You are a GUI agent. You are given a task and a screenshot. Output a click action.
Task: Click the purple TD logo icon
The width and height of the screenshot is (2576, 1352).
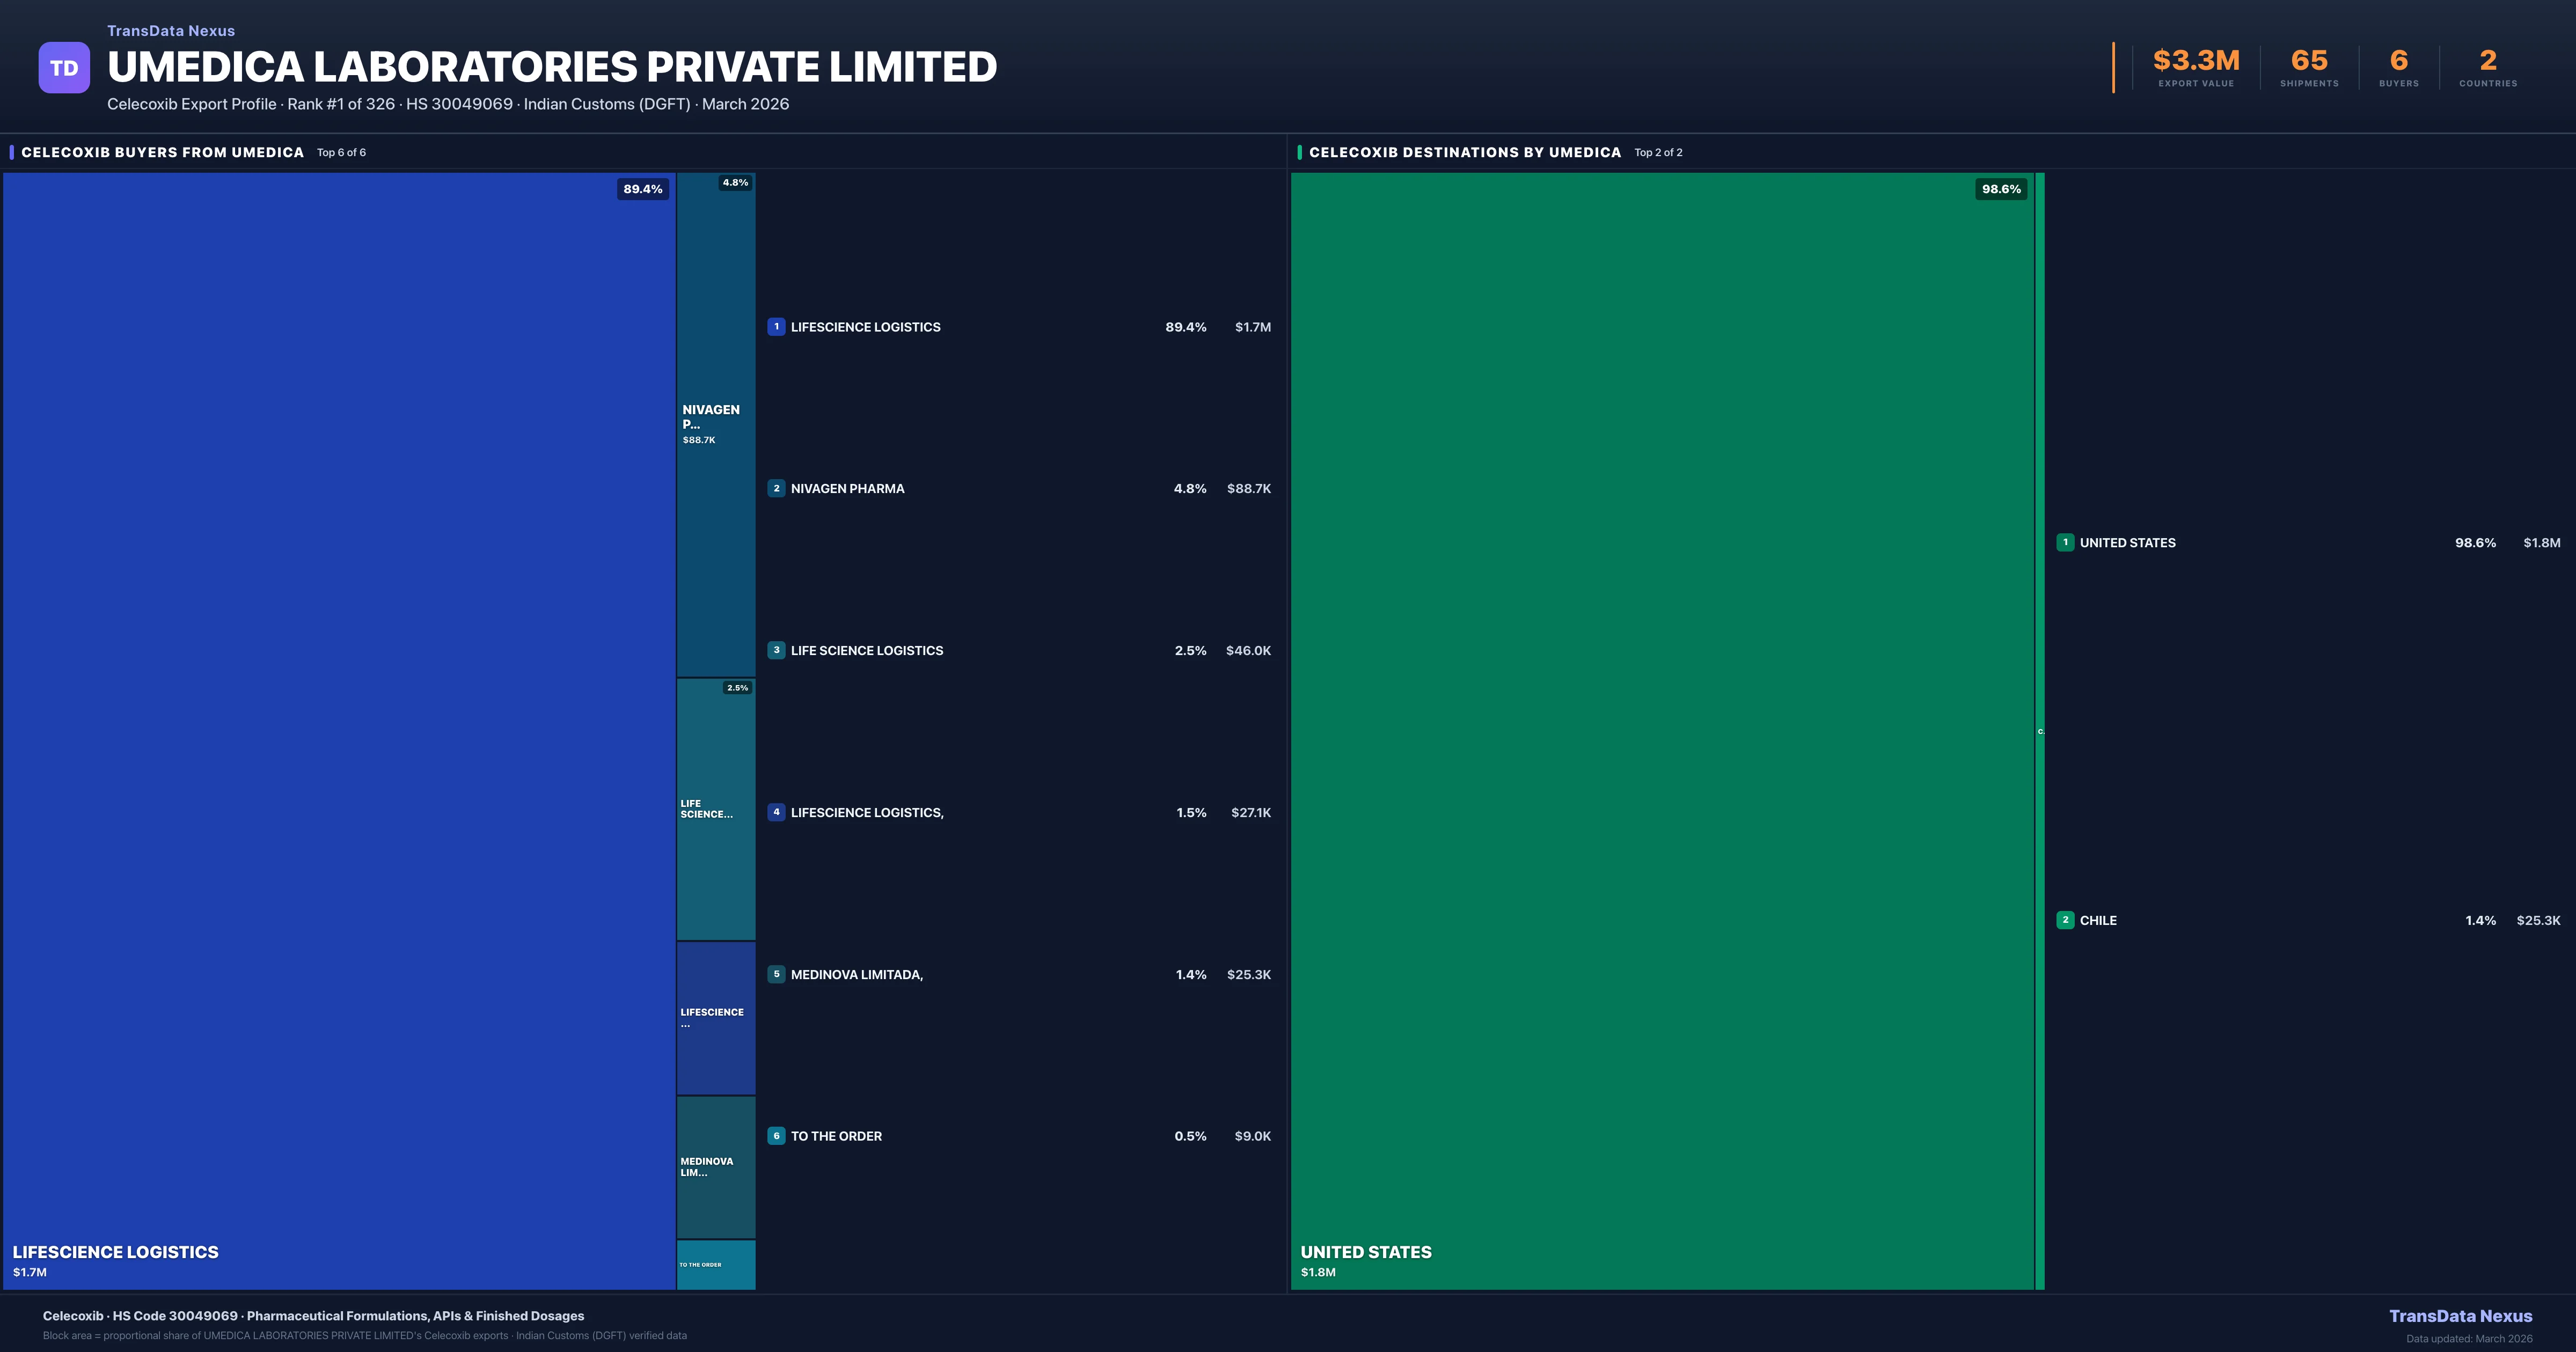pos(64,68)
